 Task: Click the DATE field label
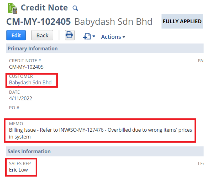tap(14, 92)
